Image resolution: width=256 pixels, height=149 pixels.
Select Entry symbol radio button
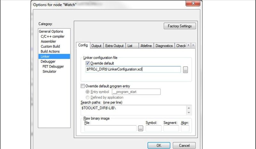88,92
